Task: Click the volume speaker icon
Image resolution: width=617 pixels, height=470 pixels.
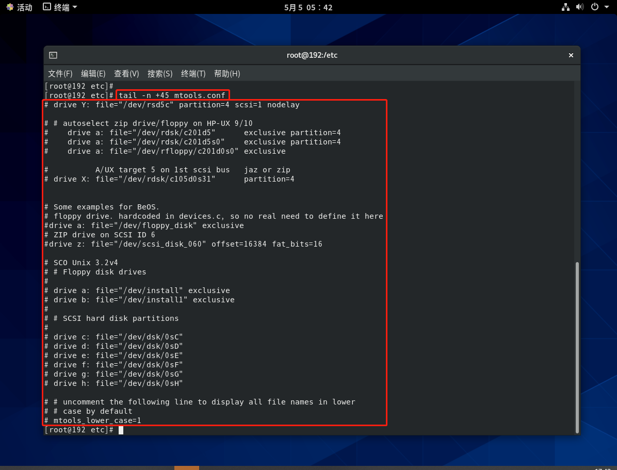Action: pos(580,7)
